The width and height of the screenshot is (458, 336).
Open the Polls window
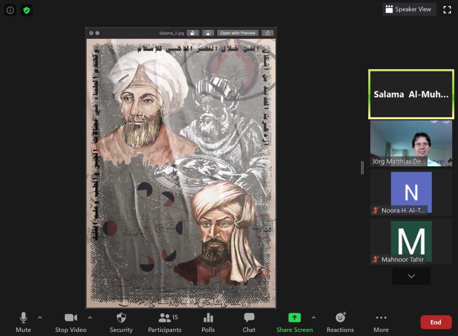click(x=208, y=323)
